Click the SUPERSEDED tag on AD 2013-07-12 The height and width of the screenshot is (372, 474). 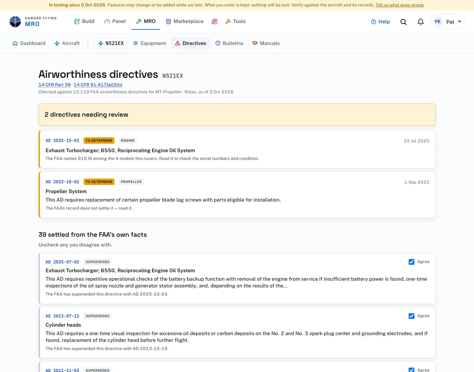click(x=98, y=316)
